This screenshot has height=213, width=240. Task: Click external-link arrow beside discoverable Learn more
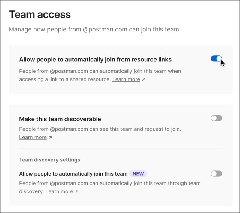(50, 138)
